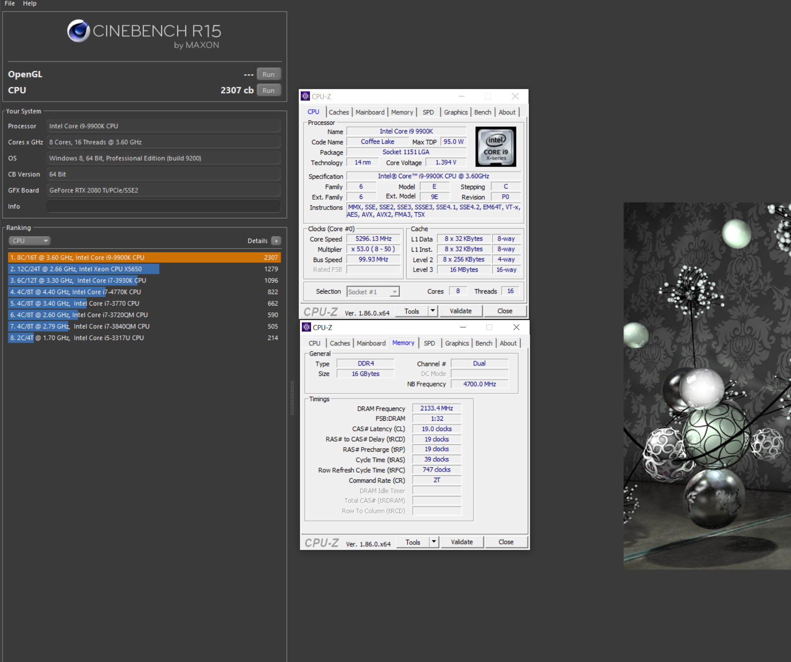
Task: Expand Tools arrow in lower CPU-Z window
Action: point(434,542)
